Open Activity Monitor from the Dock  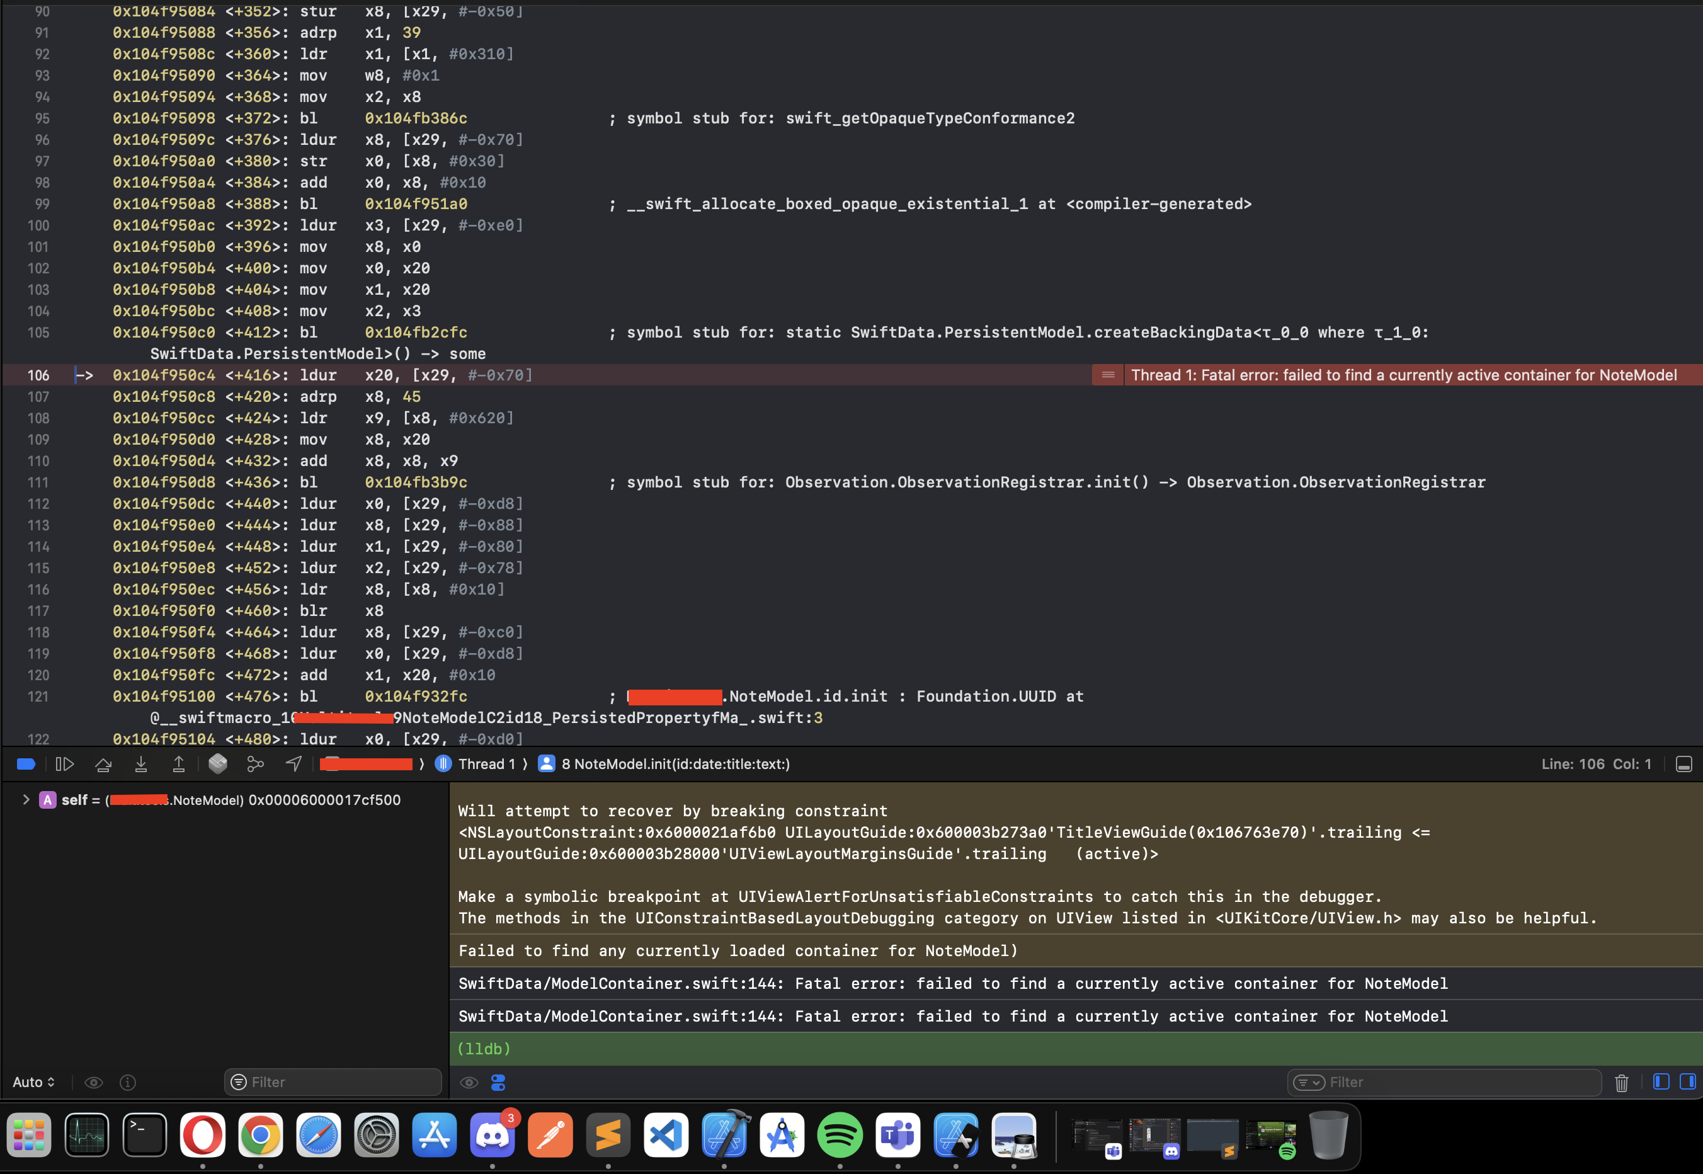click(87, 1134)
